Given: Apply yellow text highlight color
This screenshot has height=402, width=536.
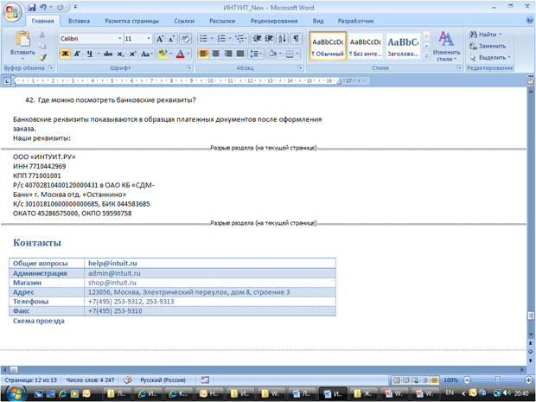Looking at the screenshot, I should point(163,54).
